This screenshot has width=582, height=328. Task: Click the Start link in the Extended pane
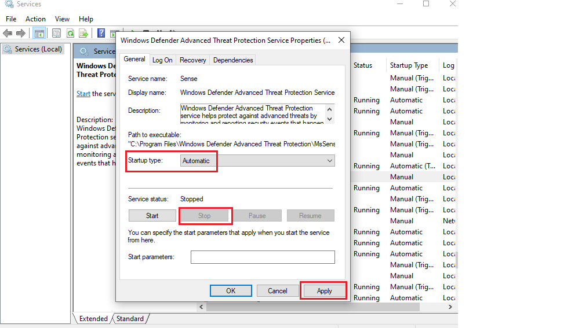(x=83, y=94)
